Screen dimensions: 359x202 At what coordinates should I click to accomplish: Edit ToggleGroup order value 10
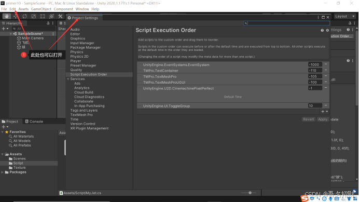pyautogui.click(x=315, y=106)
